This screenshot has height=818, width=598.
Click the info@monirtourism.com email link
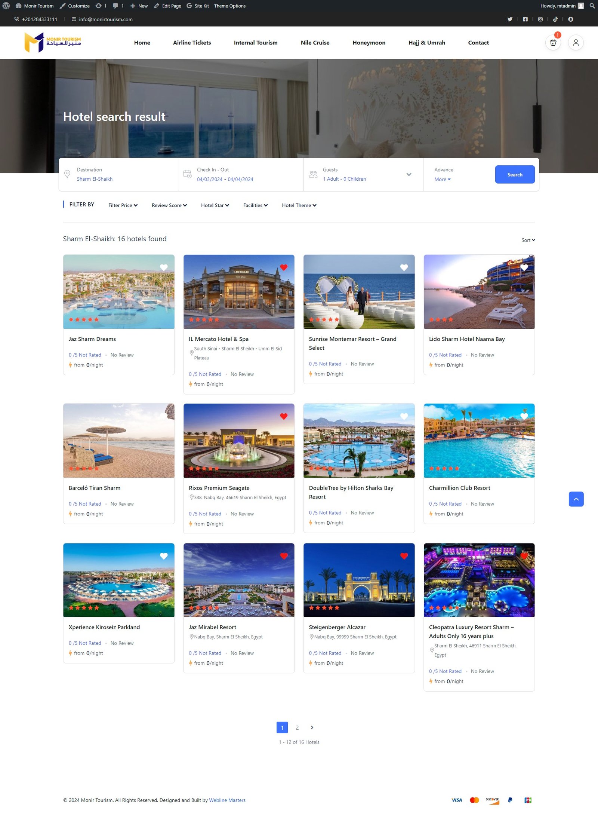point(106,19)
